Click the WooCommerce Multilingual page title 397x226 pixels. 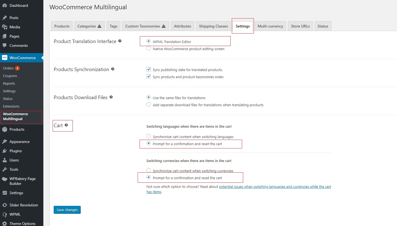[x=88, y=7]
